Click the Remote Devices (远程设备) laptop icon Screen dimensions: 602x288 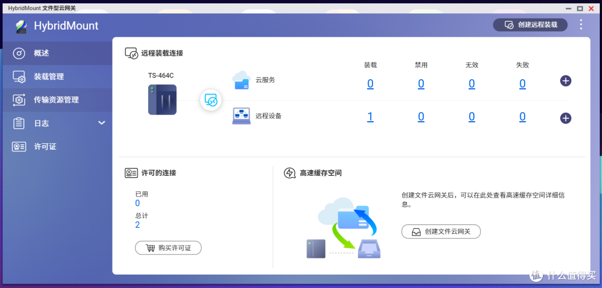click(x=241, y=116)
